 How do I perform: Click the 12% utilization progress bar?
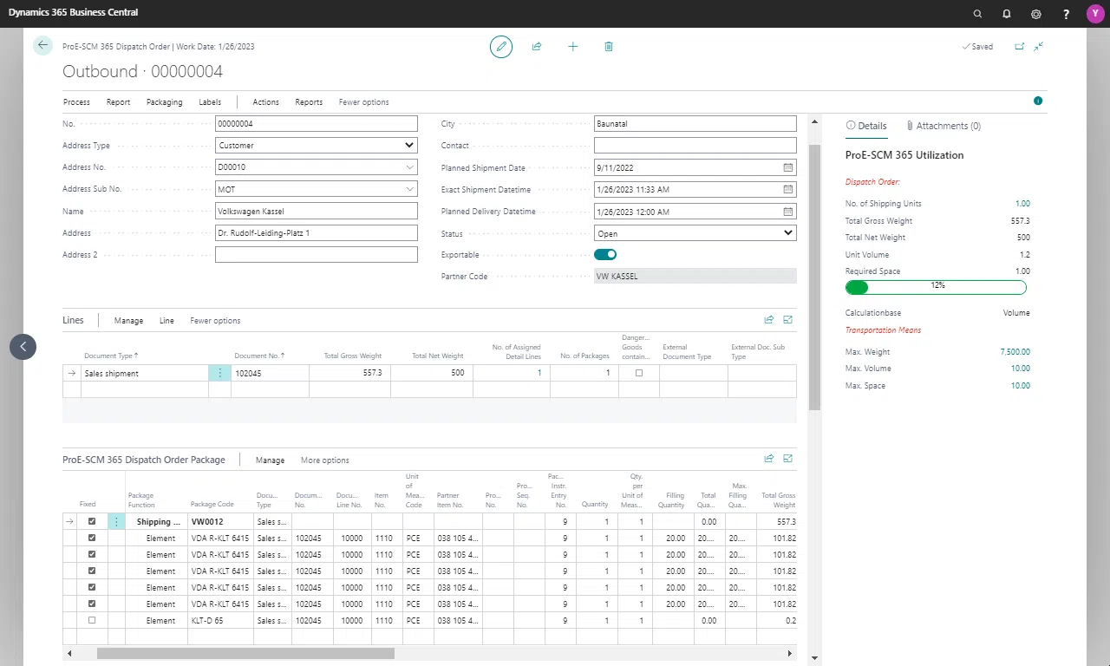[x=936, y=287]
